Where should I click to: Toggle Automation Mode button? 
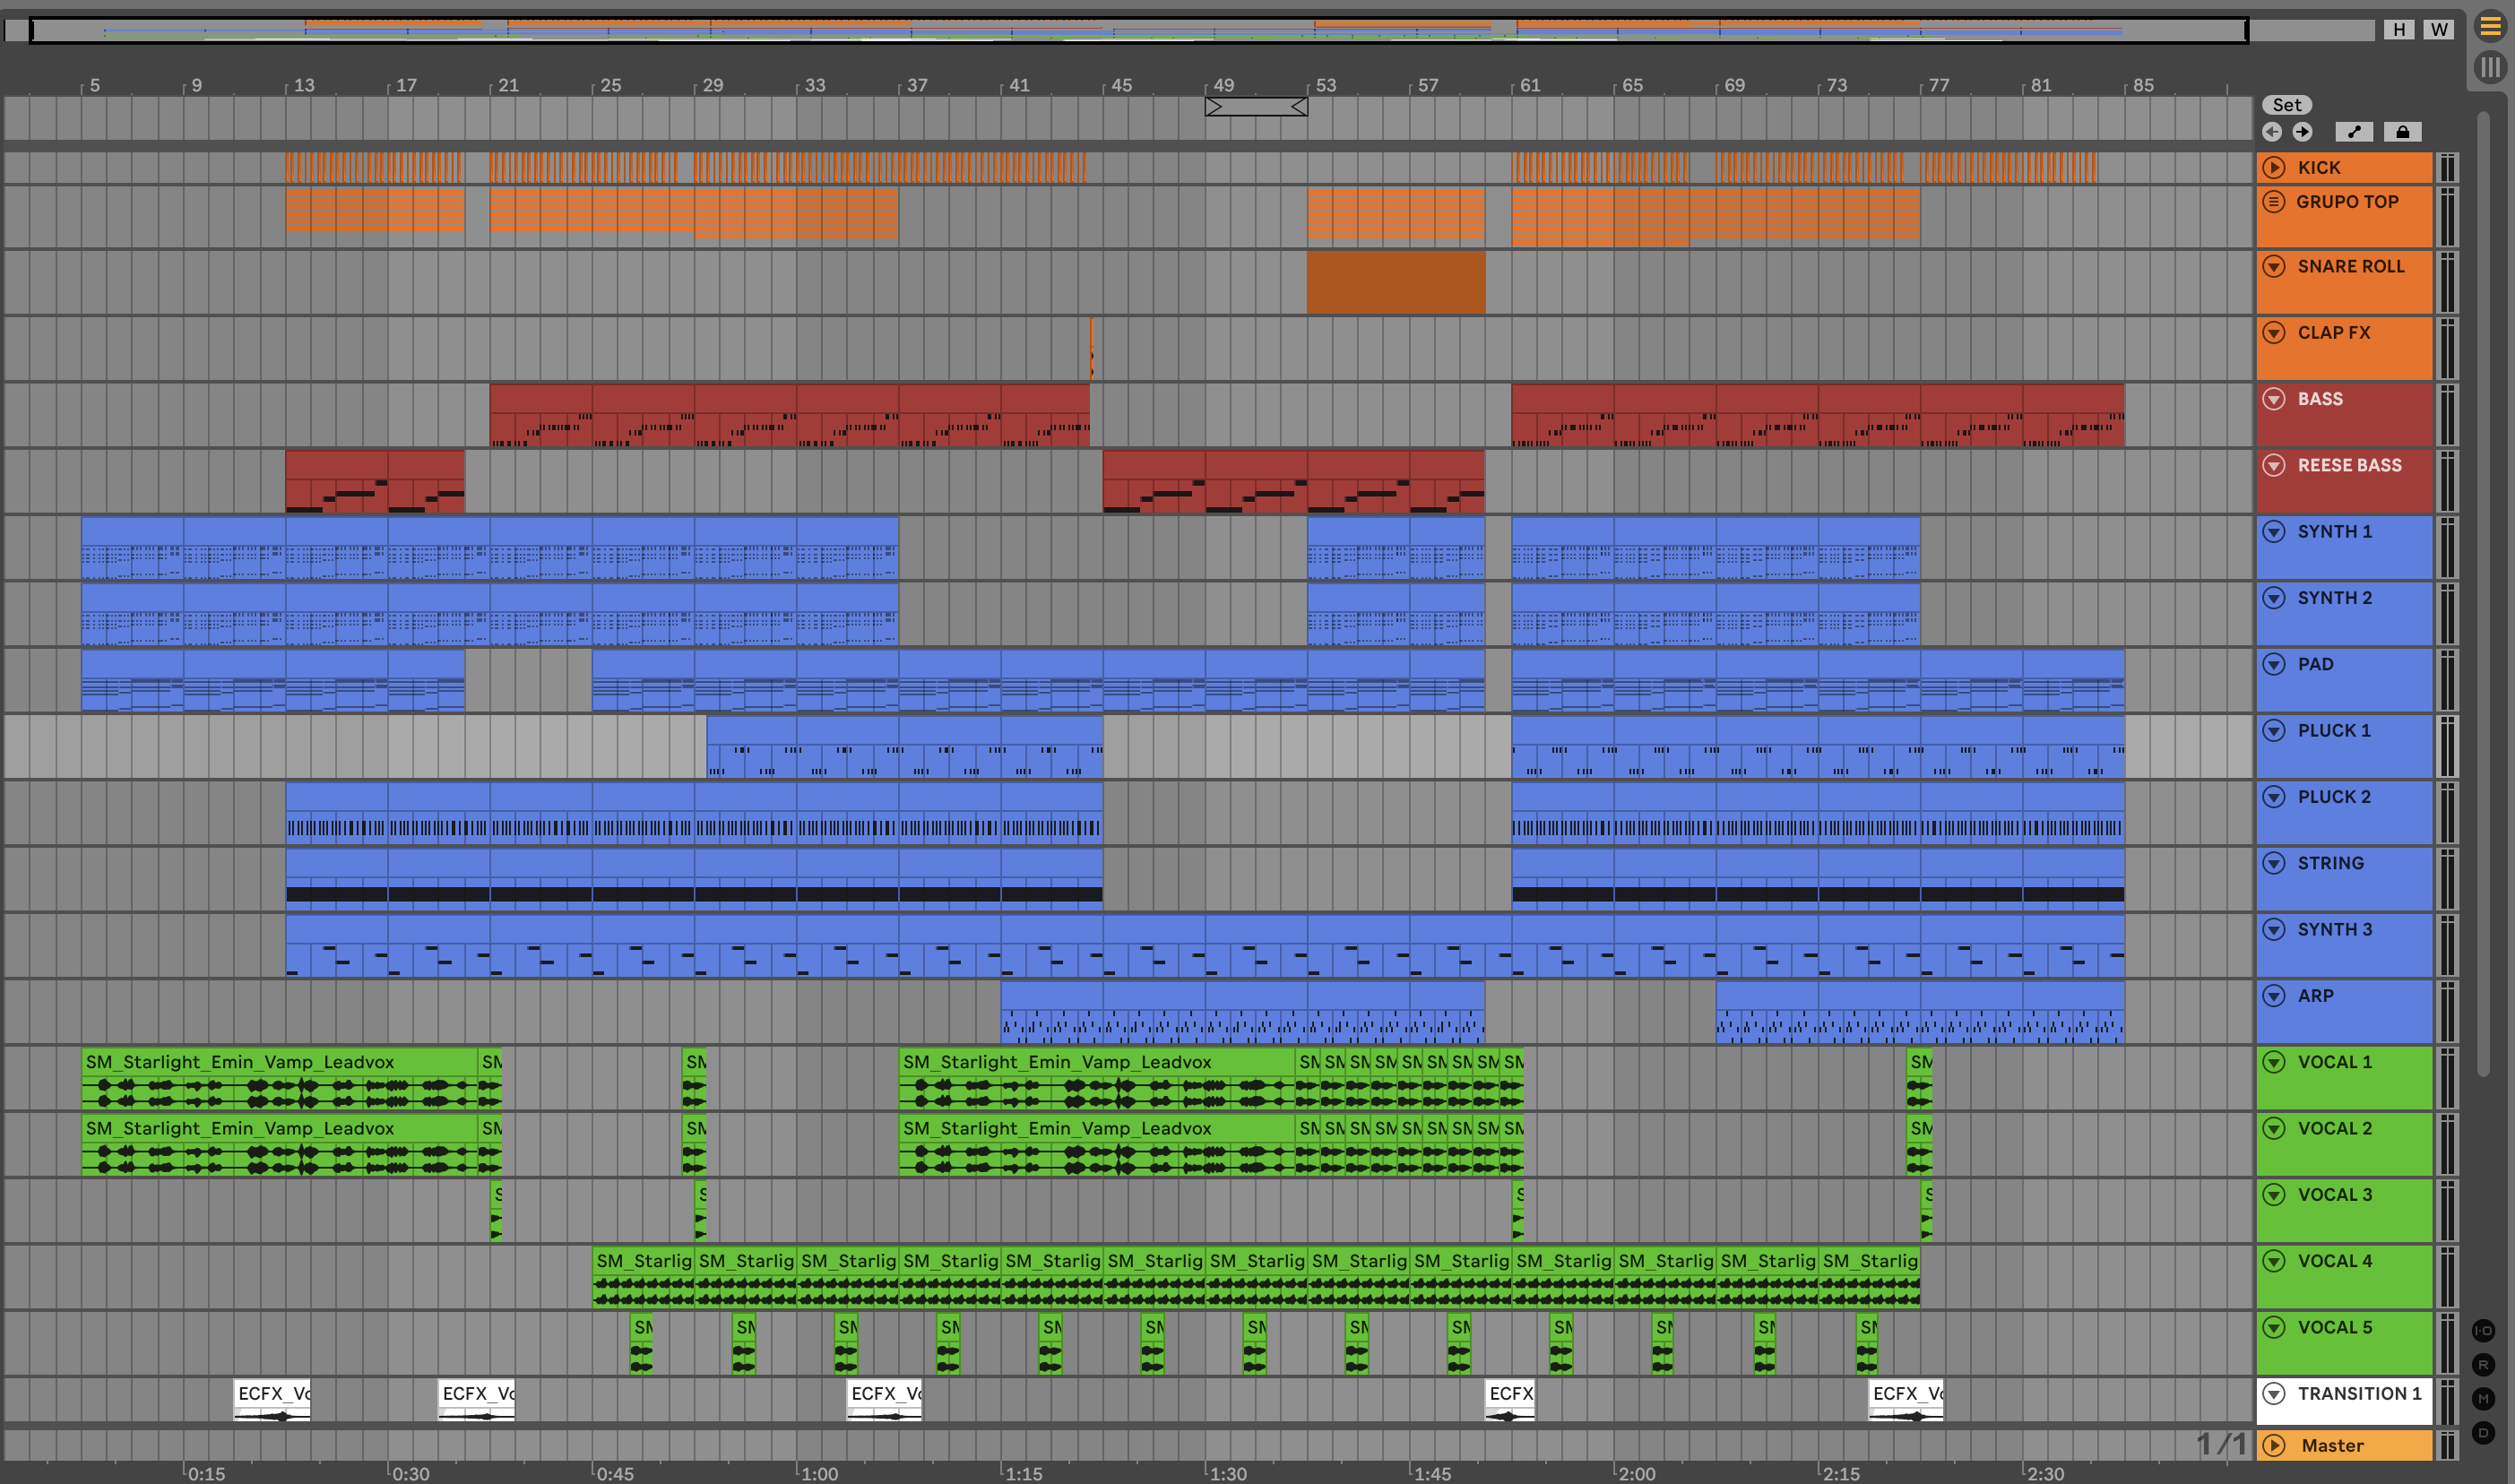tap(2353, 132)
